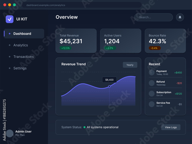Click the $45,231 revenue value
This screenshot has height=144, width=192.
pos(71,41)
